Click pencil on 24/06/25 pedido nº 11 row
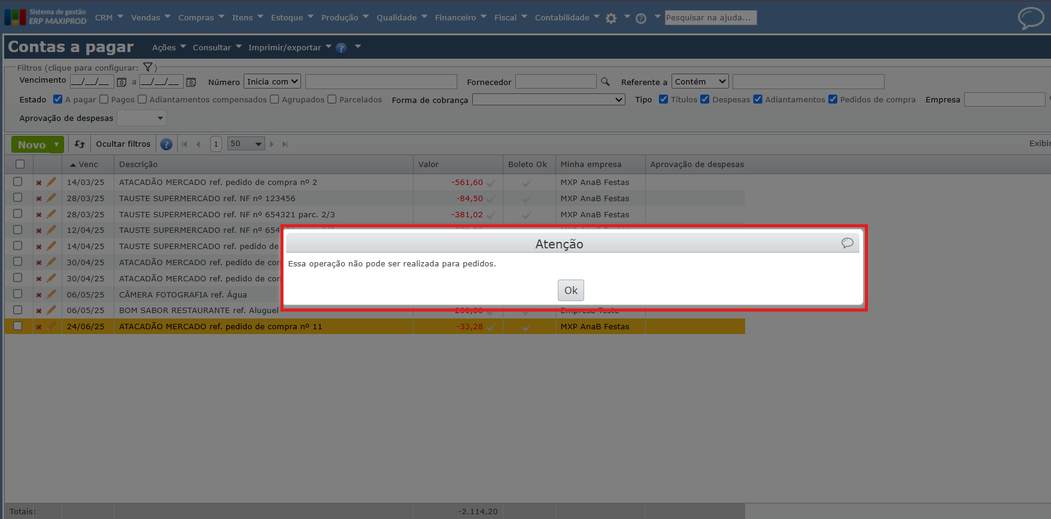Image resolution: width=1051 pixels, height=519 pixels. tap(51, 326)
